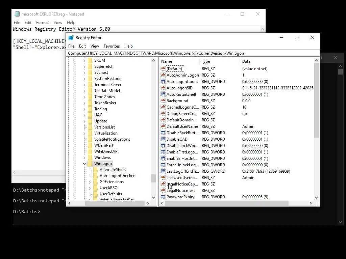
Task: Select the DebugServerCo... value name
Action: pyautogui.click(x=182, y=113)
